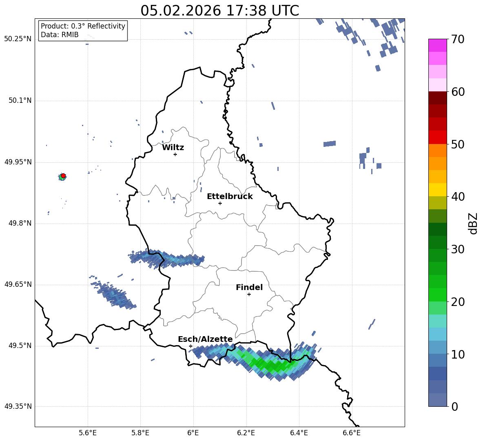Image resolution: width=483 pixels, height=441 pixels.
Task: Click the blue echo block at 49.98°N near 6.5°E
Action: (330, 144)
